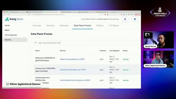The height and width of the screenshot is (99, 176).
Task: Switch to the Overview tab
Action: tap(37, 26)
